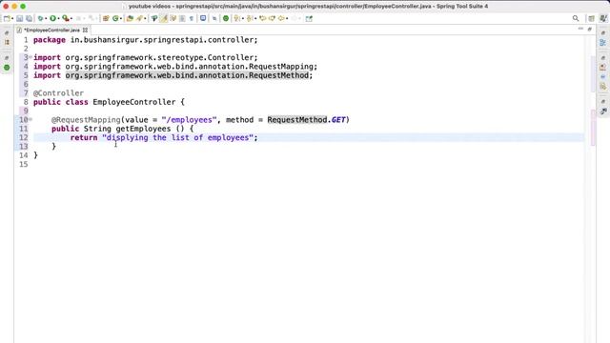Open the Package Explorer from left trim
Viewport: 610px width, 343px height.
click(x=7, y=42)
